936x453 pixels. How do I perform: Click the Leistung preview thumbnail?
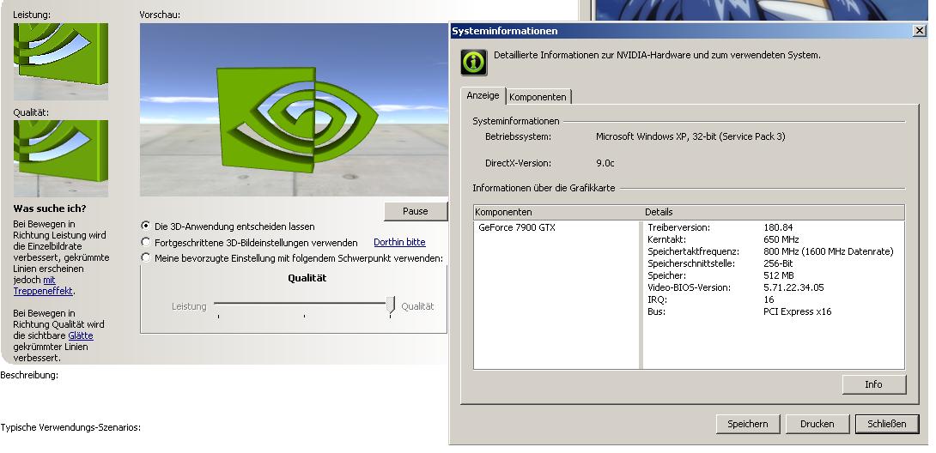coord(61,62)
